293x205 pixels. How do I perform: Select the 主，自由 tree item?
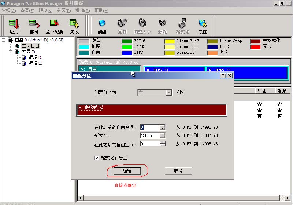click(x=30, y=46)
